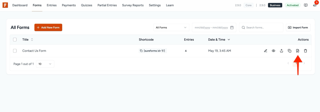The height and width of the screenshot is (112, 320).
Task: Click the All Forms heading
Action: [x=20, y=27]
